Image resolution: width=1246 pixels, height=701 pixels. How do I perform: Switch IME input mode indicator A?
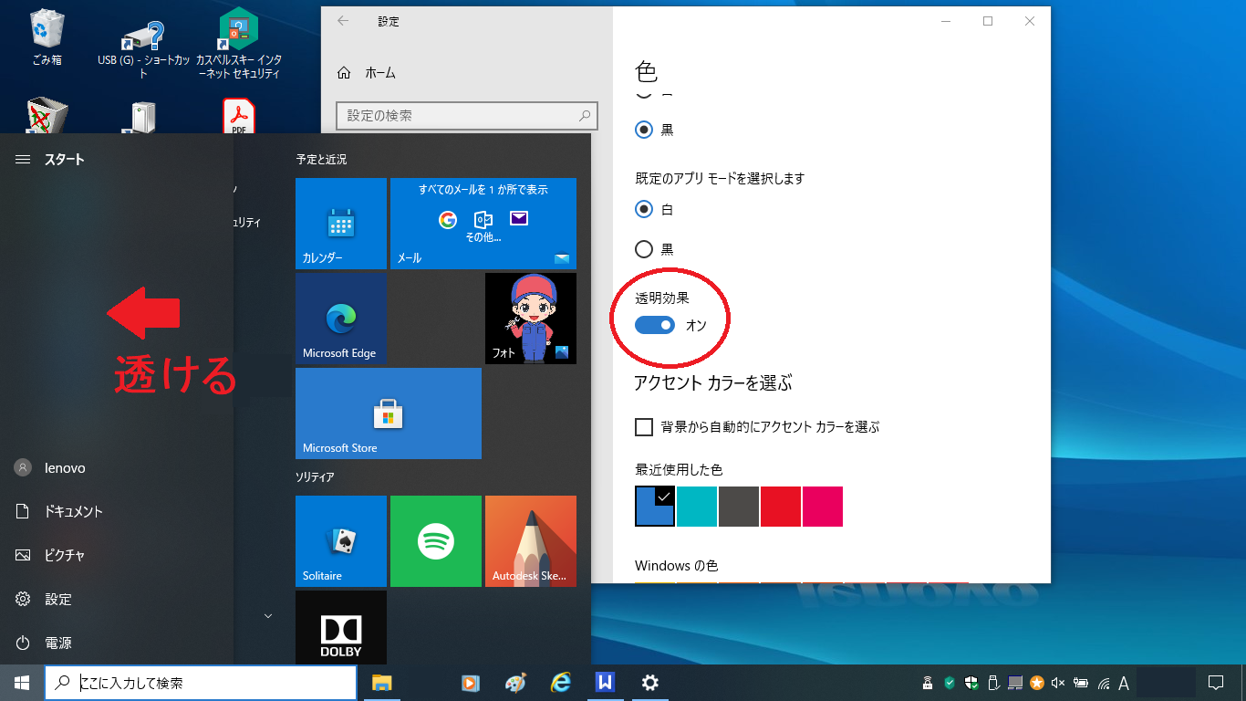[x=1124, y=683]
